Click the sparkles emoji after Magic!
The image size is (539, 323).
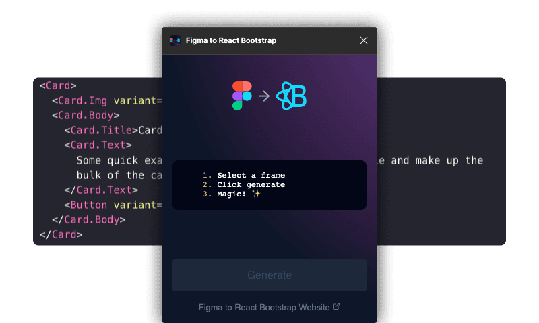click(x=256, y=194)
